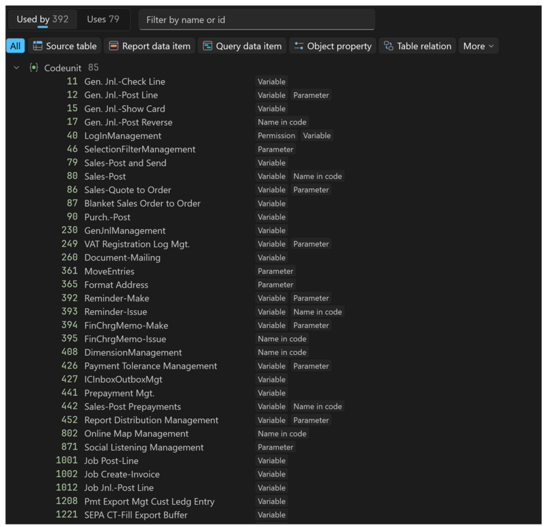The image size is (547, 527).
Task: Select Blanket Sales Order to Order
Action: [142, 204]
